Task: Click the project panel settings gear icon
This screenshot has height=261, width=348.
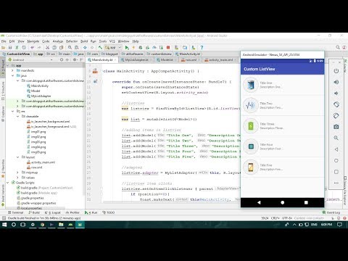Action: (x=75, y=59)
